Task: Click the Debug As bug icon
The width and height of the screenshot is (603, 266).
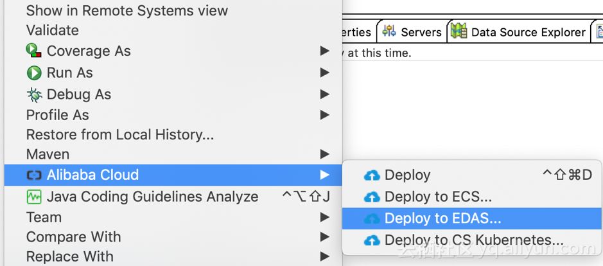Action: [x=34, y=94]
